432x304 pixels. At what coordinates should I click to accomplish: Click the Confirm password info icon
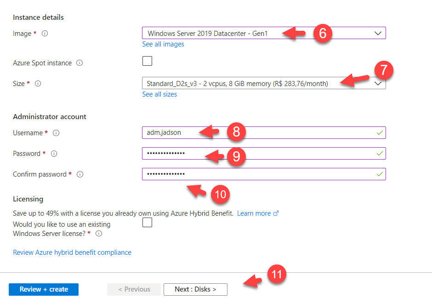click(x=80, y=174)
